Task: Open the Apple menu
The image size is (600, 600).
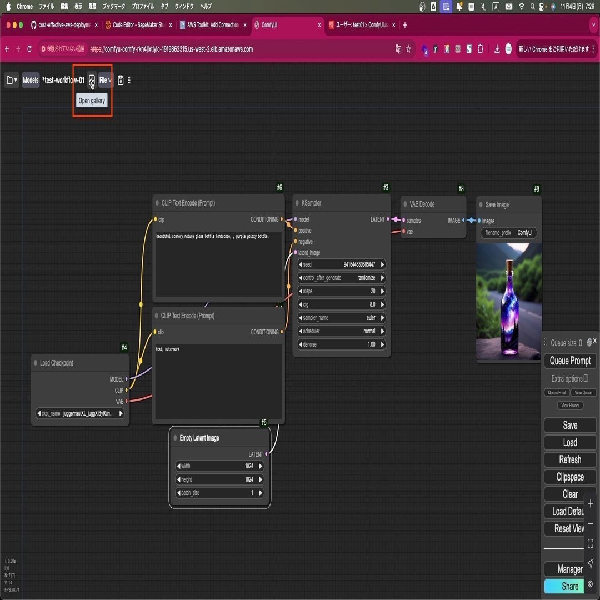Action: pos(8,6)
